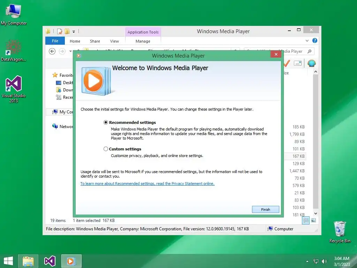Close the Windows Media Player welcome dialog
The image size is (357, 268).
(276, 54)
